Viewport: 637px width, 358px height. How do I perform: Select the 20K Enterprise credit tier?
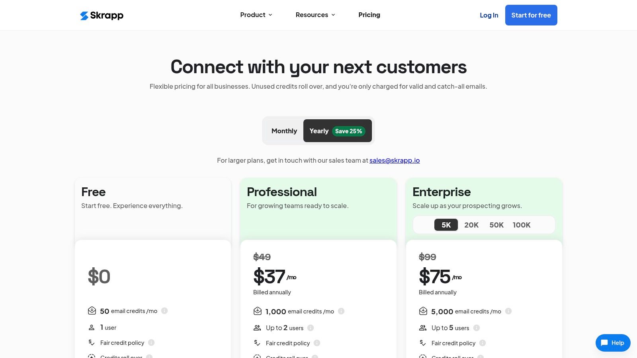point(471,225)
